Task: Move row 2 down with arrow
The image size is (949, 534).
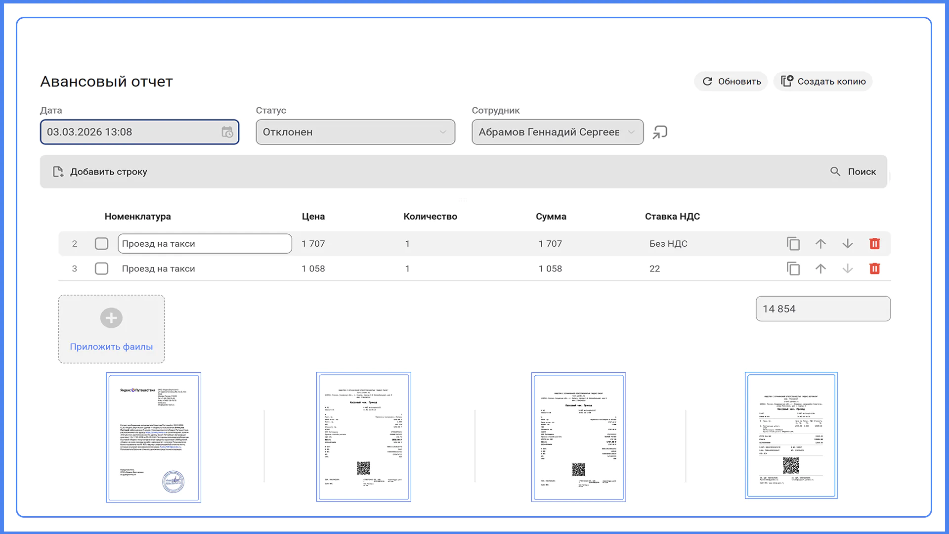Action: [848, 244]
